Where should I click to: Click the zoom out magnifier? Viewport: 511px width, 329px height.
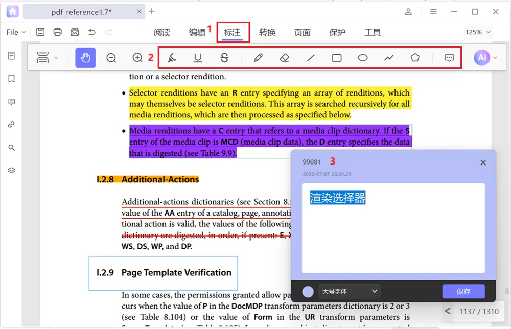(111, 58)
